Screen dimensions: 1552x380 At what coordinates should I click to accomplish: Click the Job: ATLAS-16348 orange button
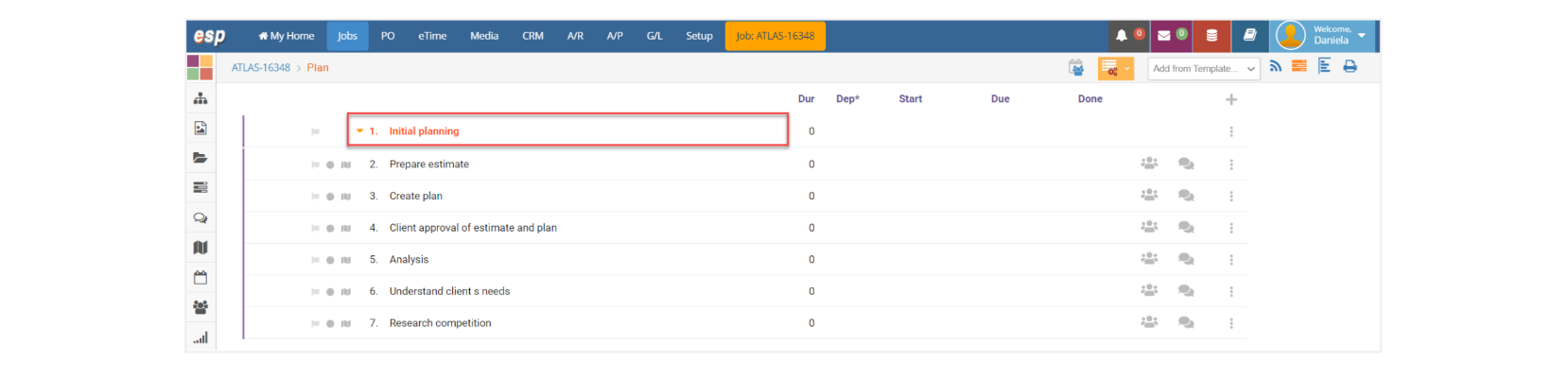pos(776,36)
